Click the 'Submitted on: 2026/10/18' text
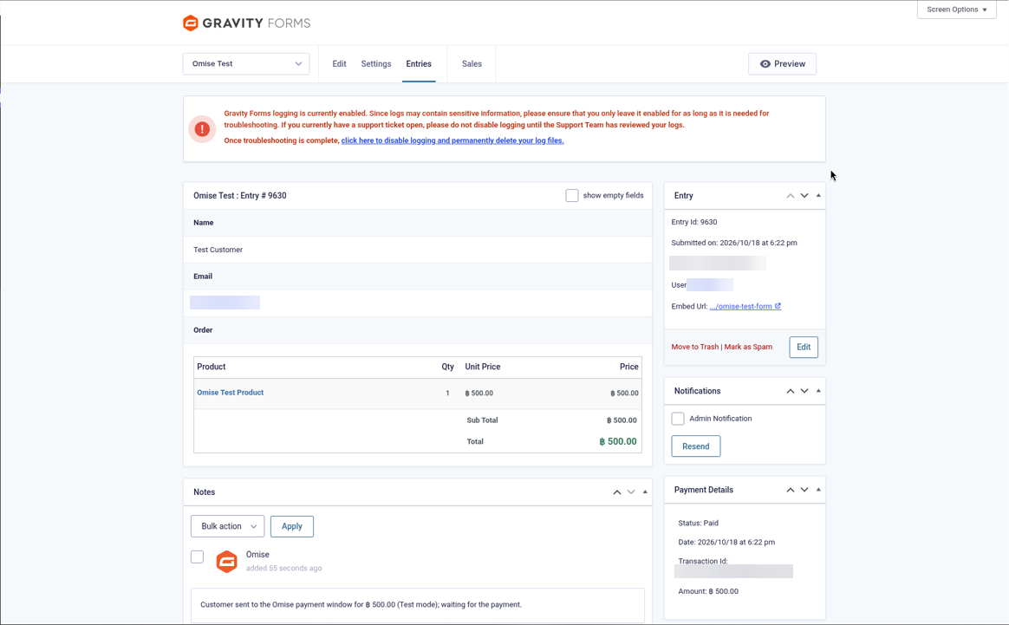Screen dimensions: 1009x625 (734, 244)
